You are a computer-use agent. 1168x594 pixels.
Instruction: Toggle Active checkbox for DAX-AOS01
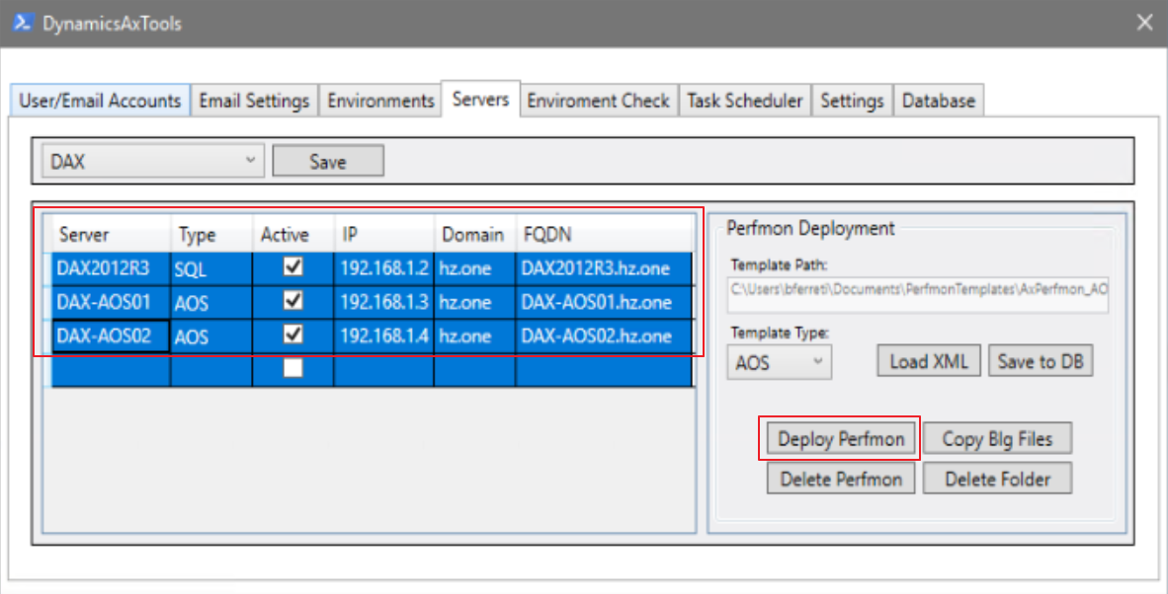click(293, 300)
